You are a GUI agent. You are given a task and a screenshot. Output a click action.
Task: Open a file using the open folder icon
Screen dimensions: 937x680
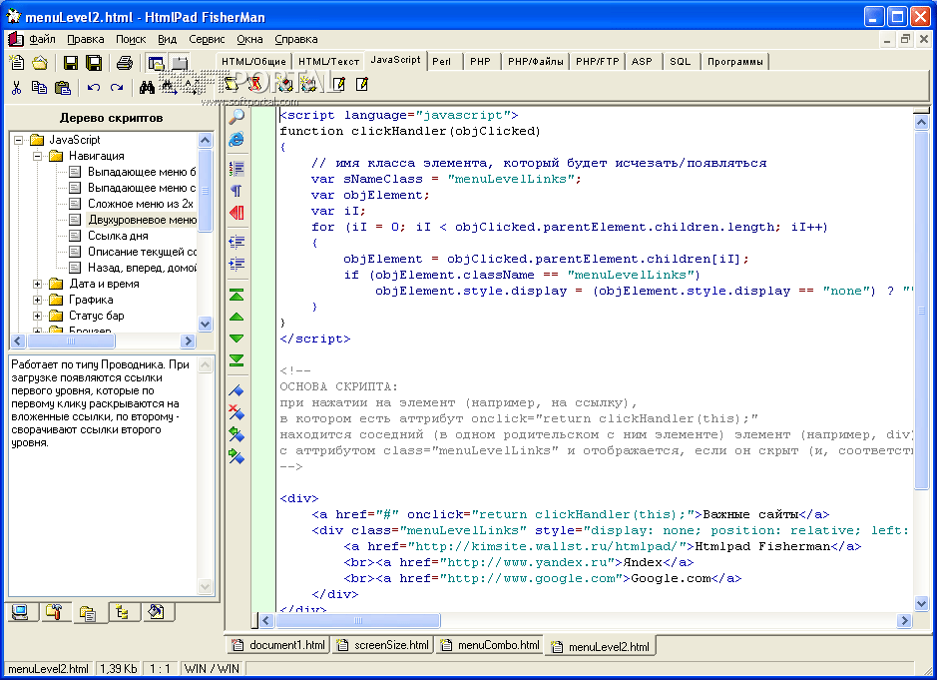tap(40, 62)
